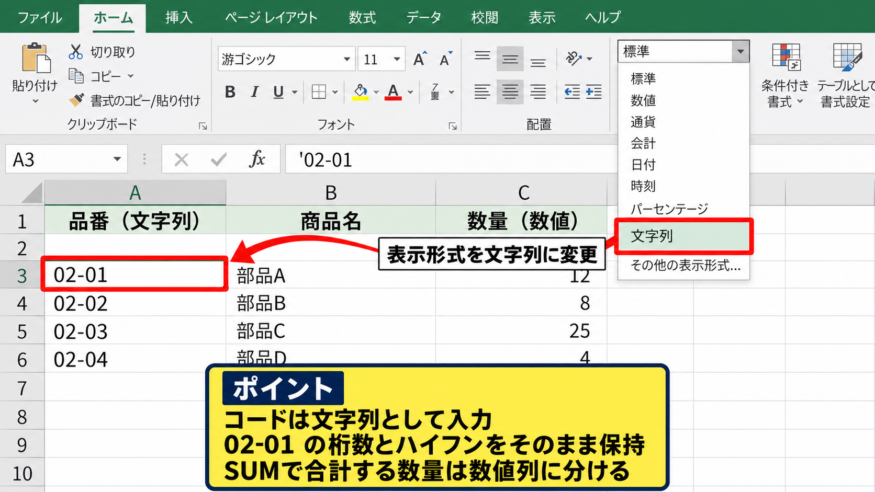
Task: Align text left
Action: 482,92
